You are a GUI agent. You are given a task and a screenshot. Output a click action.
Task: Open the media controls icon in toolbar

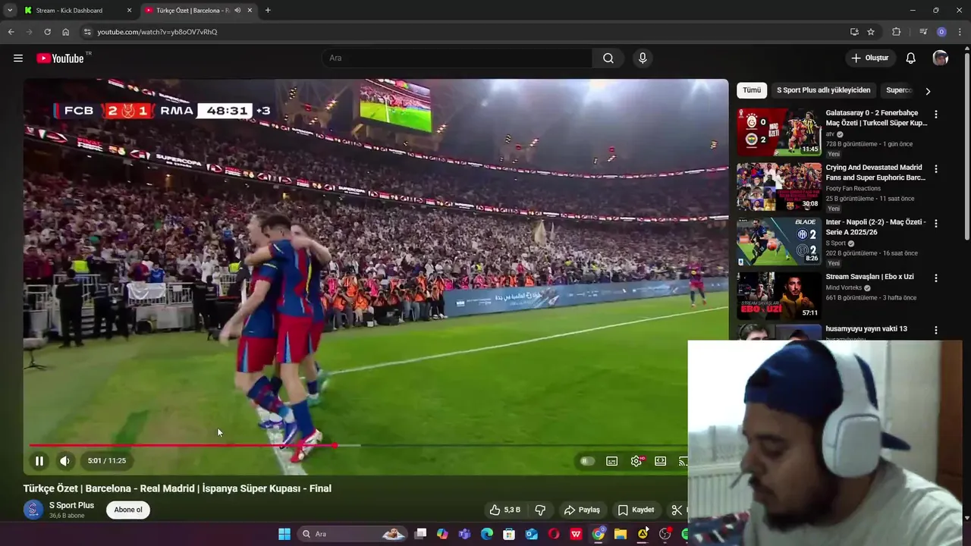coord(923,32)
